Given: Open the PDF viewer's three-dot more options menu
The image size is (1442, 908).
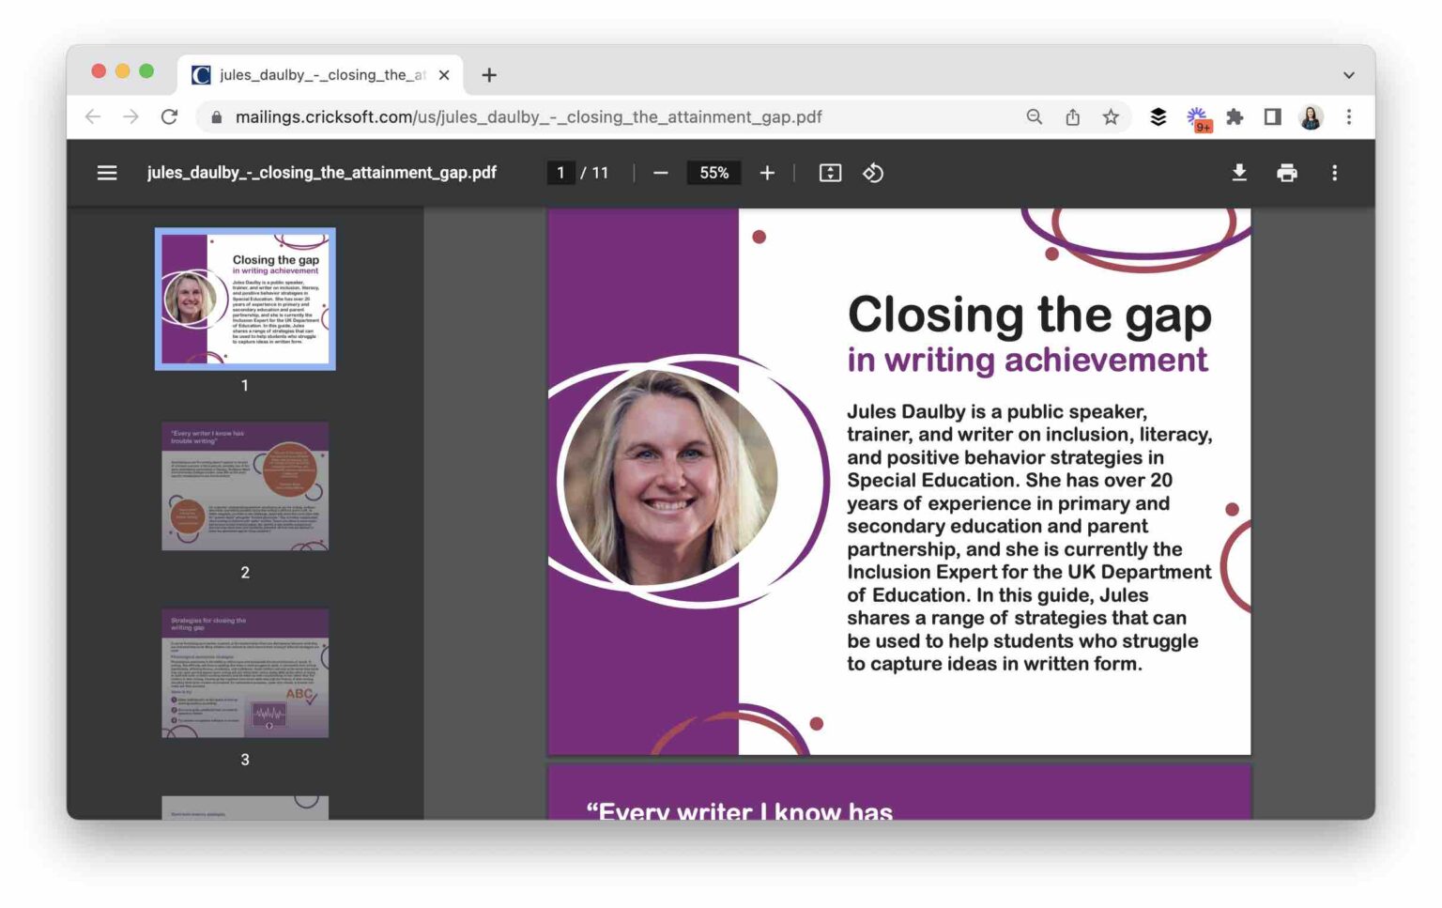Looking at the screenshot, I should click(x=1334, y=173).
